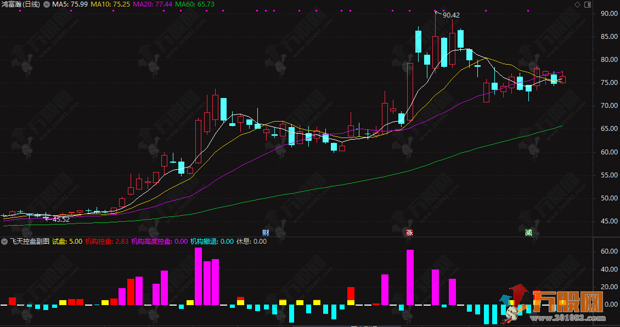The height and width of the screenshot is (327, 620).
Task: Click the 试盘 indicator value label
Action: pos(67,241)
